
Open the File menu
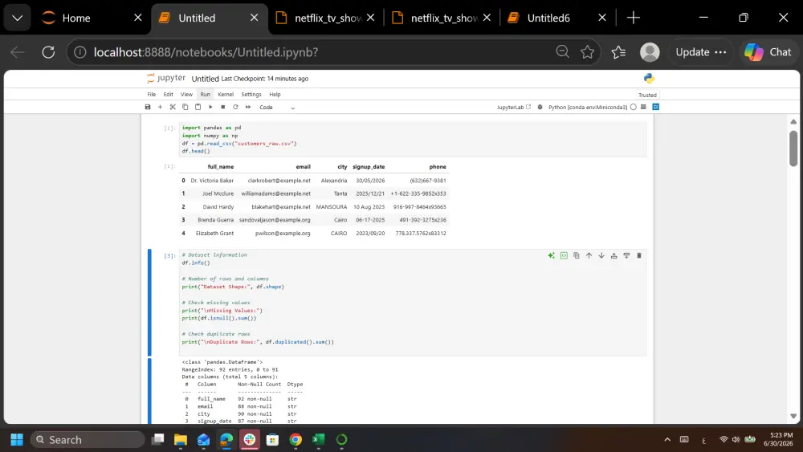pos(152,94)
